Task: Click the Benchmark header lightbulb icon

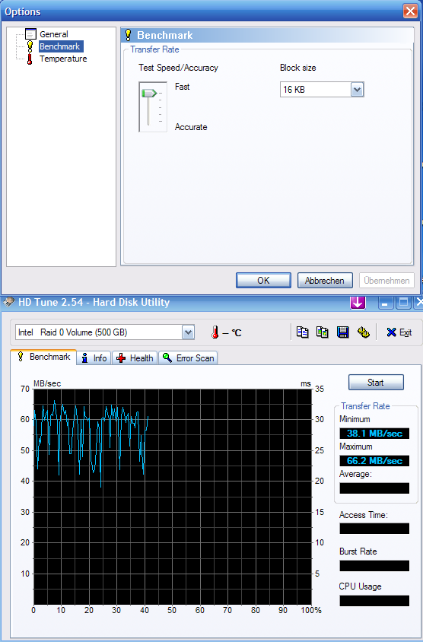Action: point(128,35)
